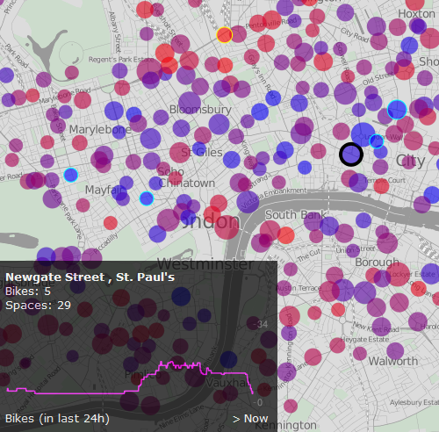Select the large blue station over London Wall label
439x432 pixels.
point(363,134)
